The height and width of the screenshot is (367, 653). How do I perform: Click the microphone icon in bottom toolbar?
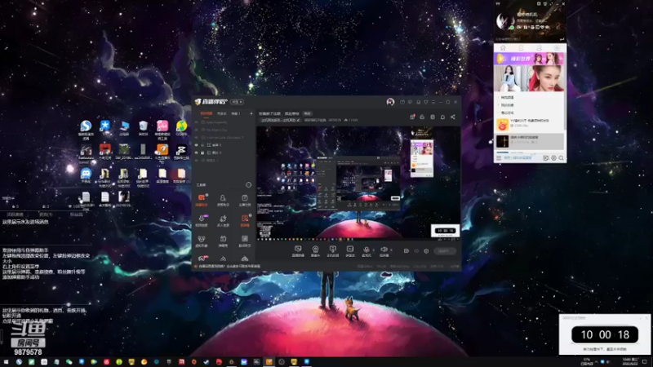366,250
